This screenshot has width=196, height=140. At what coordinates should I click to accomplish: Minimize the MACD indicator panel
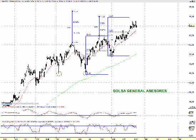pyautogui.click(x=190, y=107)
